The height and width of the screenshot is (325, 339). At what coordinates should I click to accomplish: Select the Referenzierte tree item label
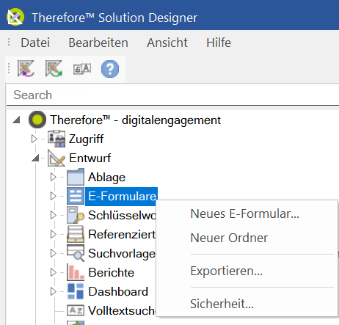tap(122, 234)
